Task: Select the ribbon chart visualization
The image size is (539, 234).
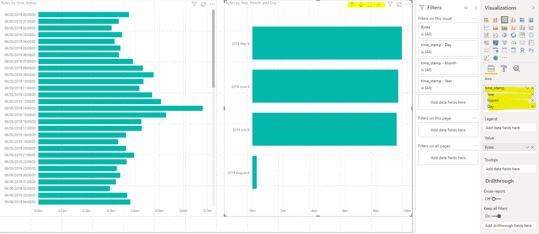Action: [531, 27]
